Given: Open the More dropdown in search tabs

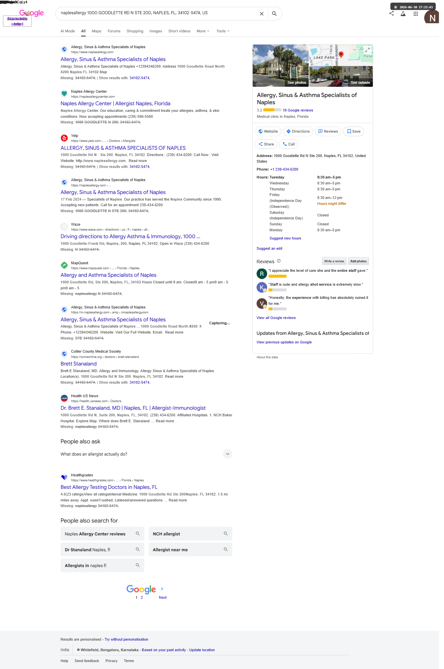Looking at the screenshot, I should [x=203, y=31].
